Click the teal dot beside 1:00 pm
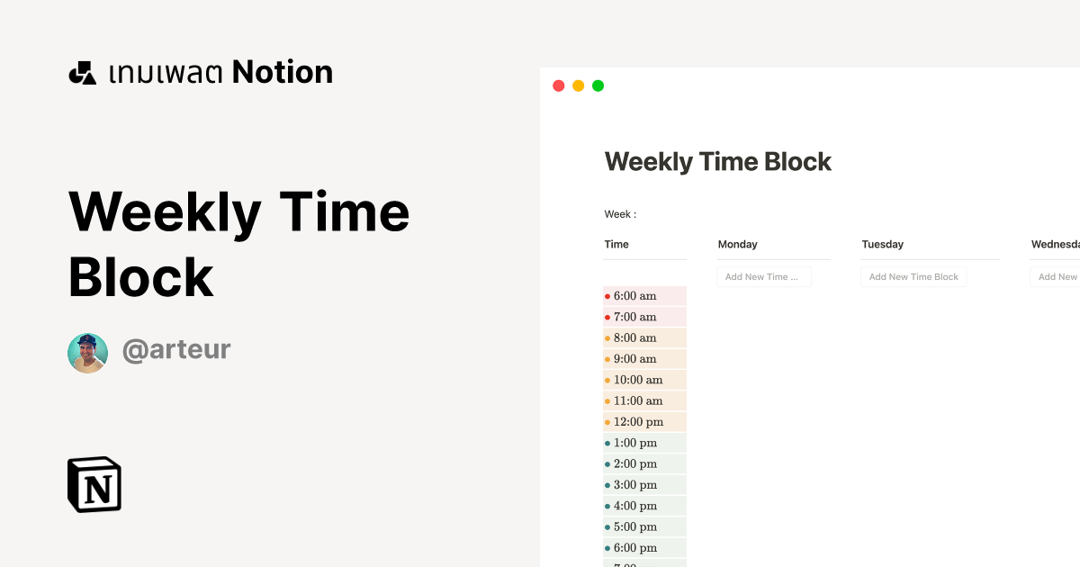1080x567 pixels. coord(608,442)
